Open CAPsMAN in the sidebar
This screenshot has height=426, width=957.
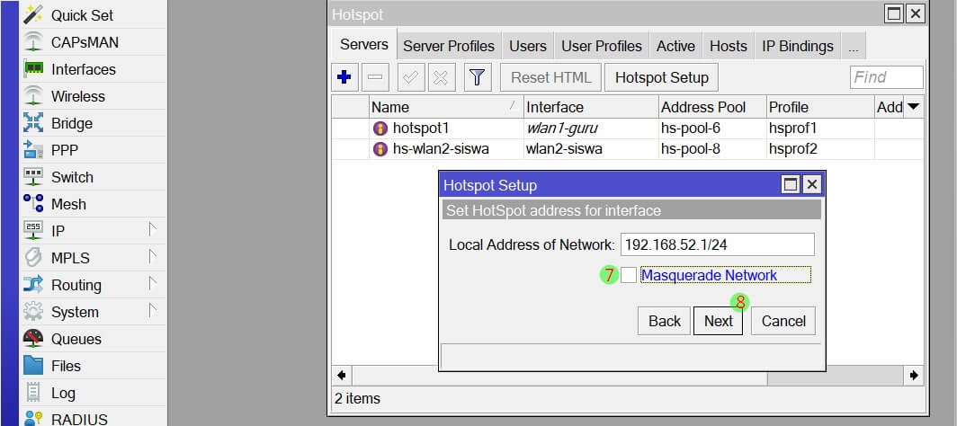[84, 42]
